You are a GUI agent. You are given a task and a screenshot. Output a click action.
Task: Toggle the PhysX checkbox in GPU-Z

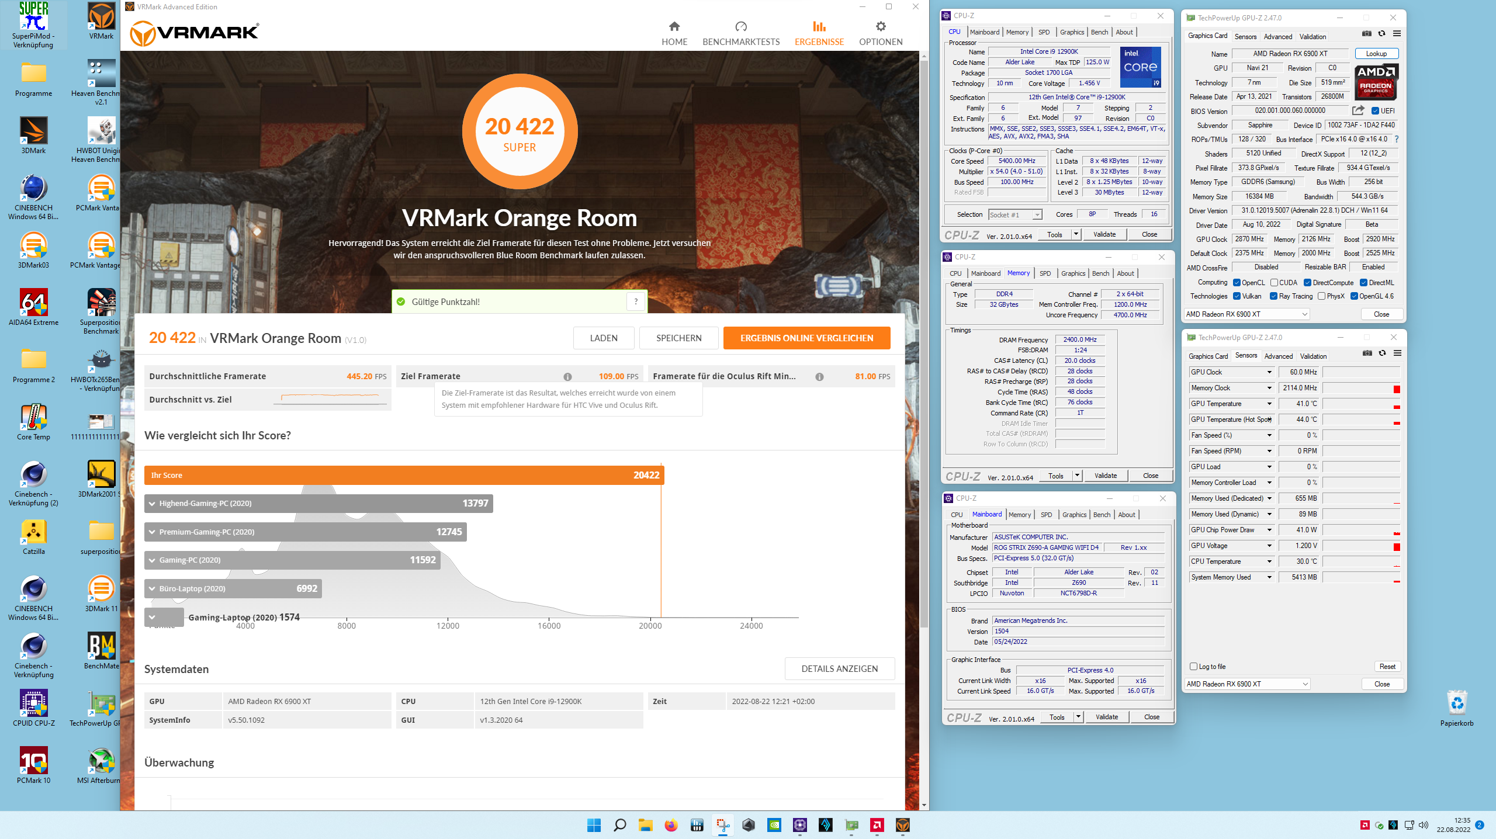1321,296
